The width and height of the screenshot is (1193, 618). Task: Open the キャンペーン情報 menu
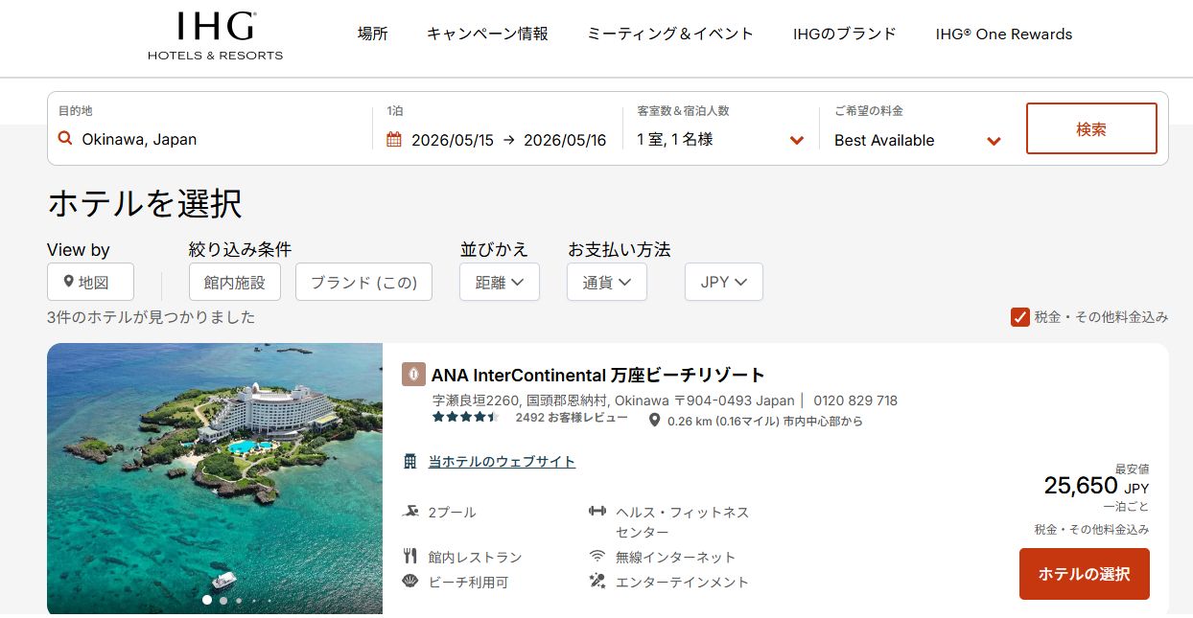487,34
